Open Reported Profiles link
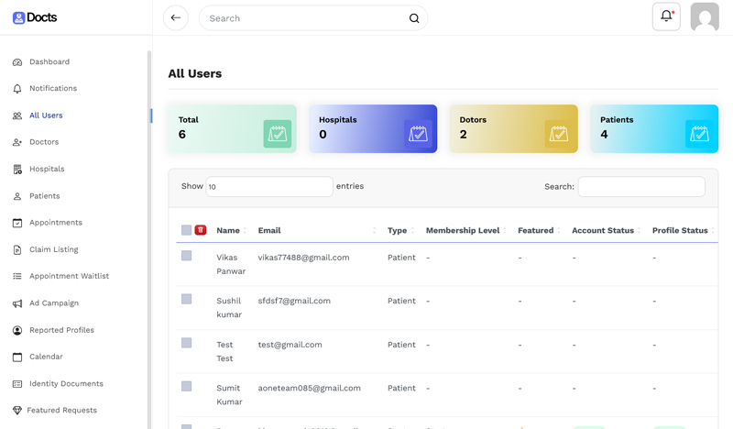This screenshot has height=429, width=733. click(x=61, y=330)
